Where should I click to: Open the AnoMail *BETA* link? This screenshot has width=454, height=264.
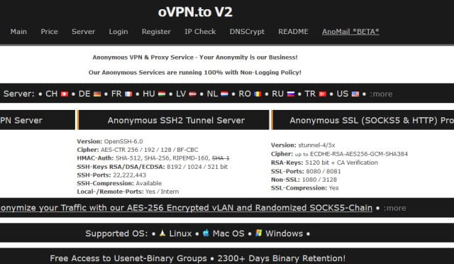(350, 32)
